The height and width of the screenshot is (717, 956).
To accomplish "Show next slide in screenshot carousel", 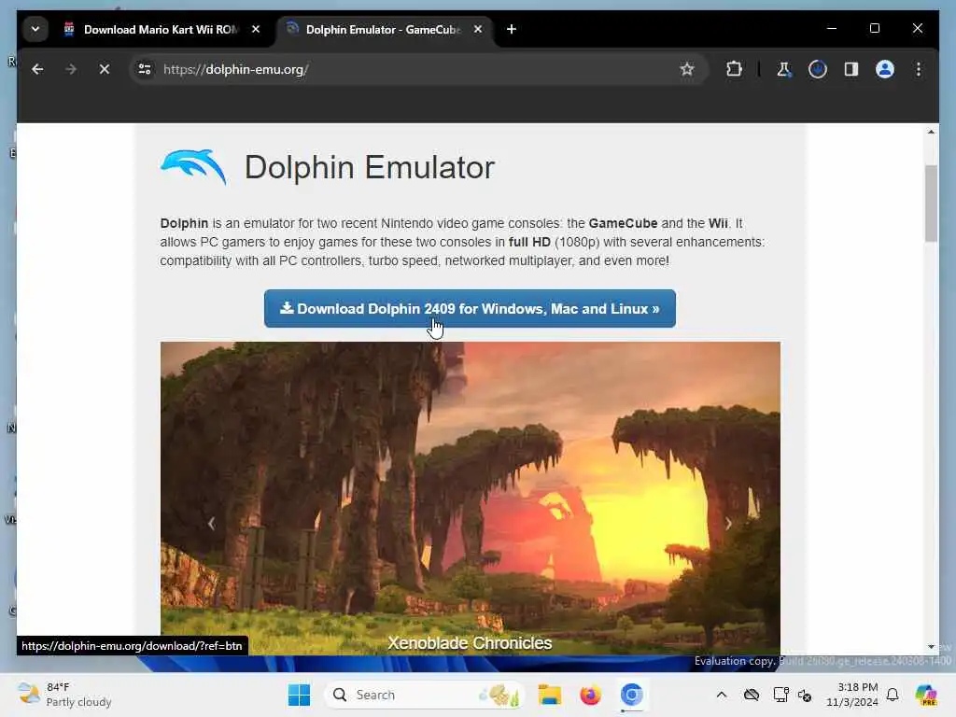I will coord(728,523).
